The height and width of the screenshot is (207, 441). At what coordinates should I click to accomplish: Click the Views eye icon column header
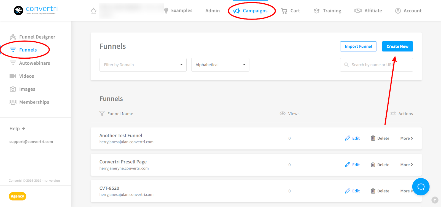283,113
